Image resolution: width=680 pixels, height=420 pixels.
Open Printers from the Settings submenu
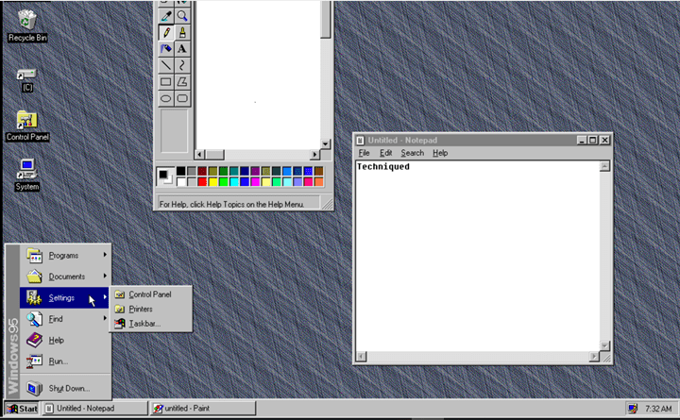pos(150,309)
